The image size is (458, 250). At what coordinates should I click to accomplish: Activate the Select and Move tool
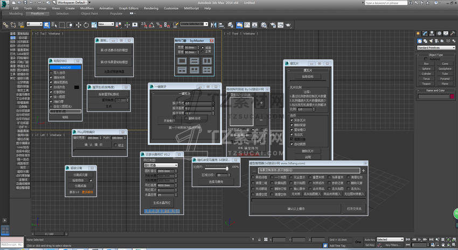point(79,25)
